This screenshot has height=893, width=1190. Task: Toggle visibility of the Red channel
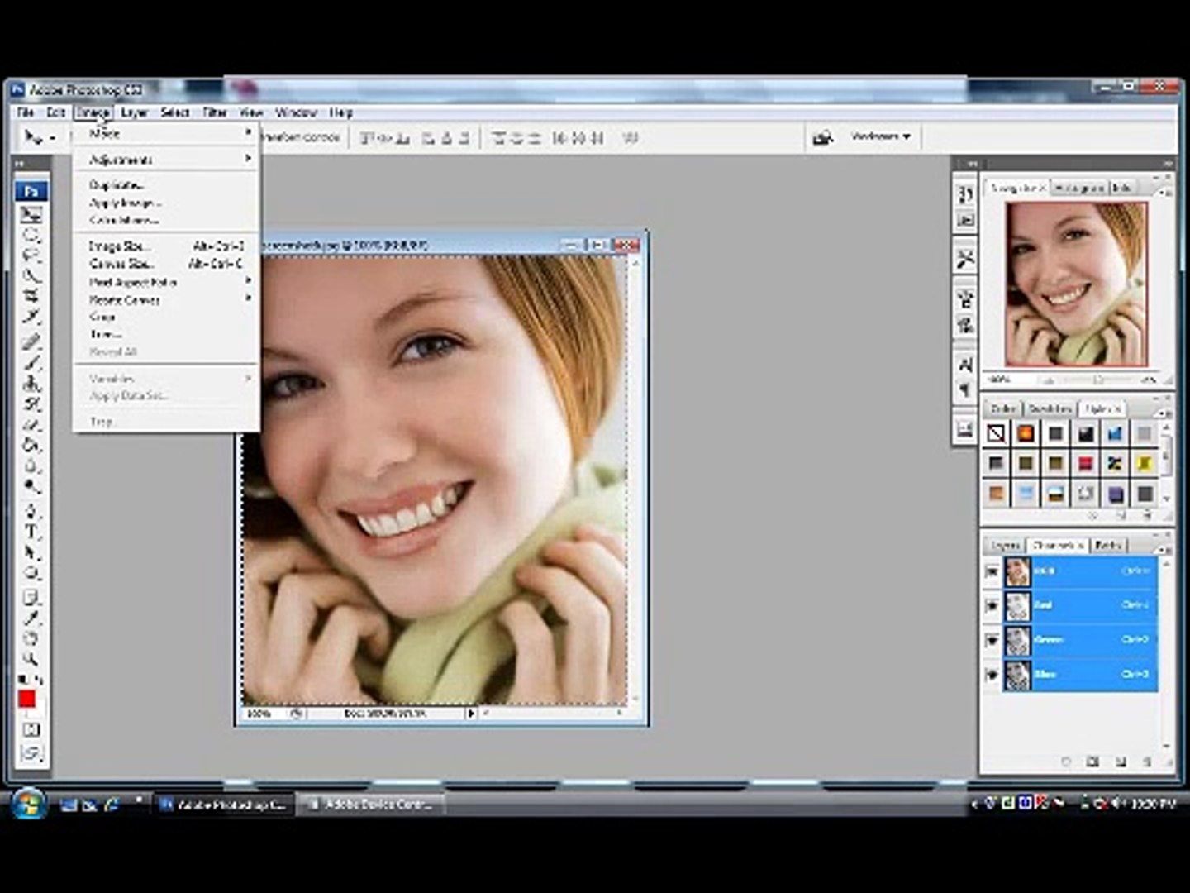(x=992, y=606)
